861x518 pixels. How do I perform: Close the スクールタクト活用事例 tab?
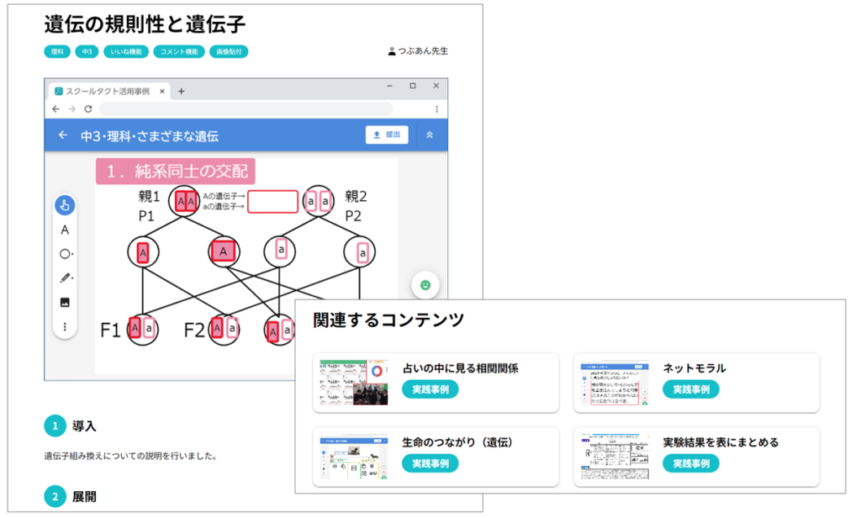pos(162,92)
